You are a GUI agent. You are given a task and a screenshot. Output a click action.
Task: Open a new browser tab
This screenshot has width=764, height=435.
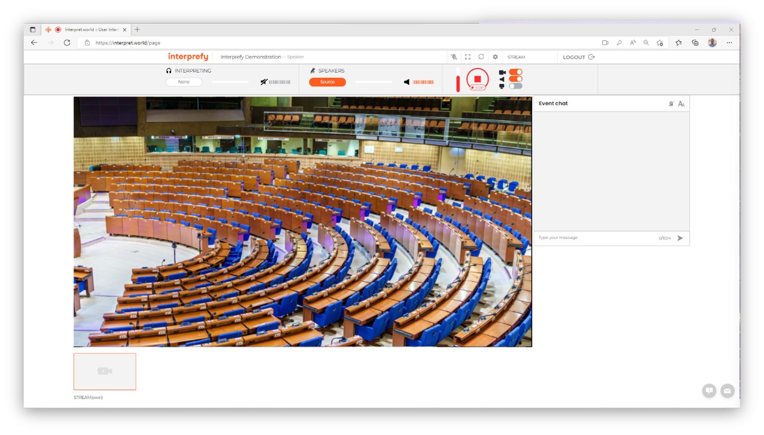click(x=137, y=29)
